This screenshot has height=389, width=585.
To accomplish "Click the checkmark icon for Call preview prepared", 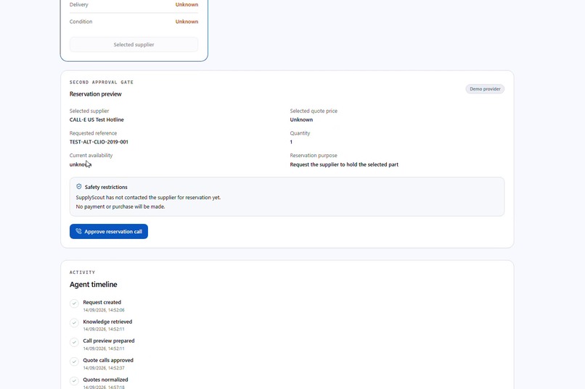I will point(74,342).
